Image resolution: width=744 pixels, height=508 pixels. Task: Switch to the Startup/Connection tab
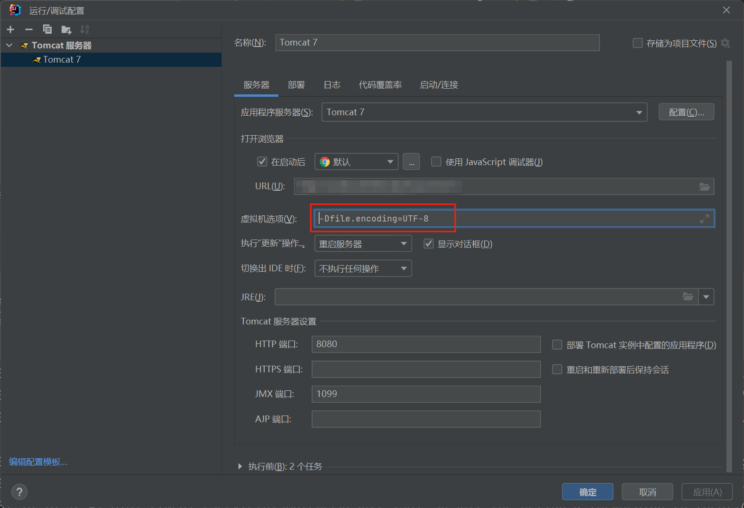(x=439, y=85)
